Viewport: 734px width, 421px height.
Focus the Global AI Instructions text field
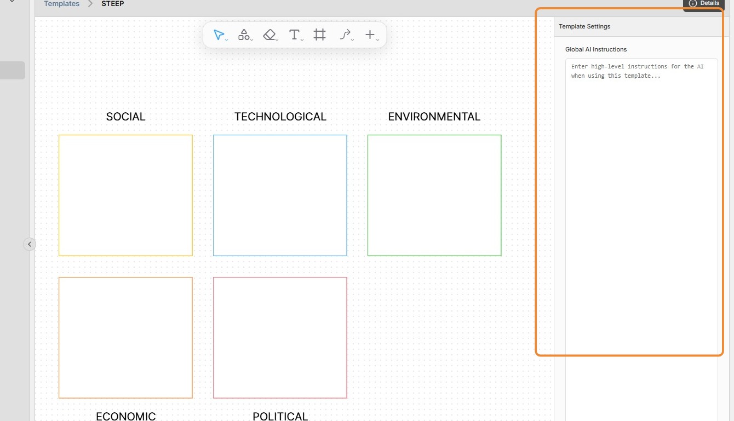(641, 239)
